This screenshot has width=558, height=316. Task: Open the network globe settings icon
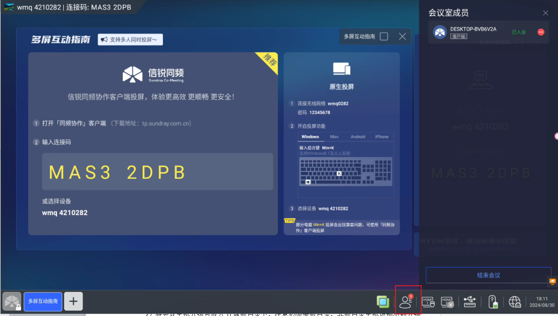coord(515,301)
